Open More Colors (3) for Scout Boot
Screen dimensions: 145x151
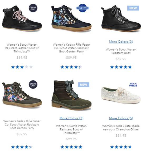(x=121, y=42)
